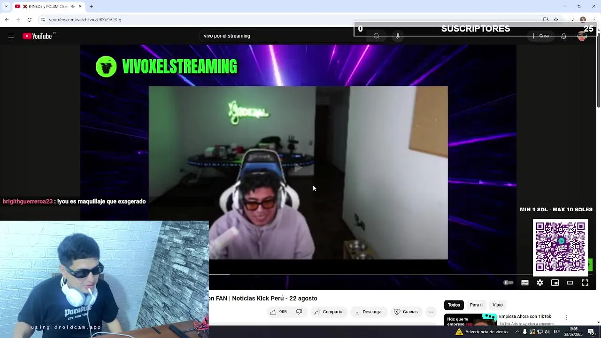This screenshot has height=338, width=601.
Task: Click the YouTube search magnifier button
Action: point(377,36)
